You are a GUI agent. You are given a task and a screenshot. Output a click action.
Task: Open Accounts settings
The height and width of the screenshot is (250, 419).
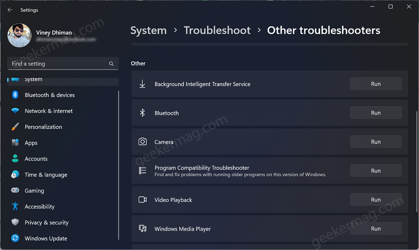click(x=63, y=159)
